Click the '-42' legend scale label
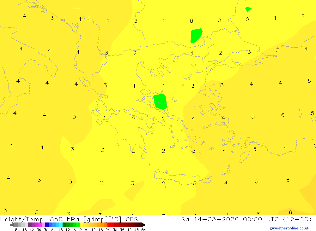The width and height of the screenshot is (316, 231). (x=30, y=230)
